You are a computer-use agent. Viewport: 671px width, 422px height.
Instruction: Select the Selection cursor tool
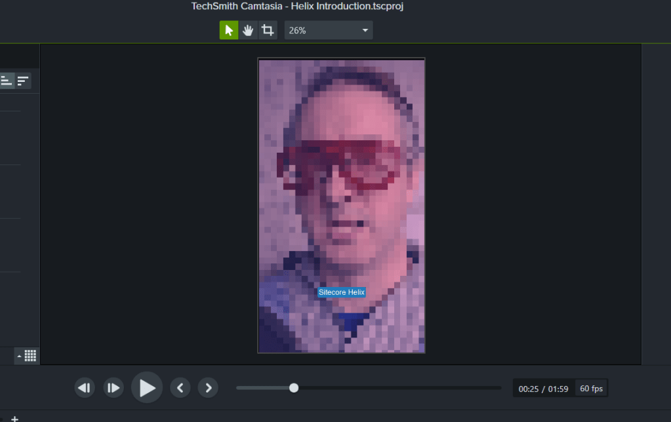[x=228, y=29]
